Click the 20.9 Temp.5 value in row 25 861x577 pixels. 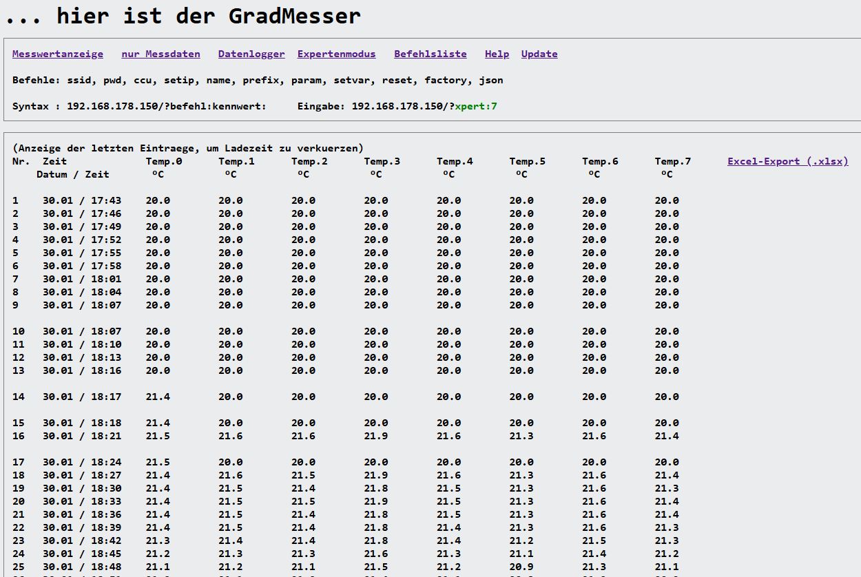coord(521,567)
